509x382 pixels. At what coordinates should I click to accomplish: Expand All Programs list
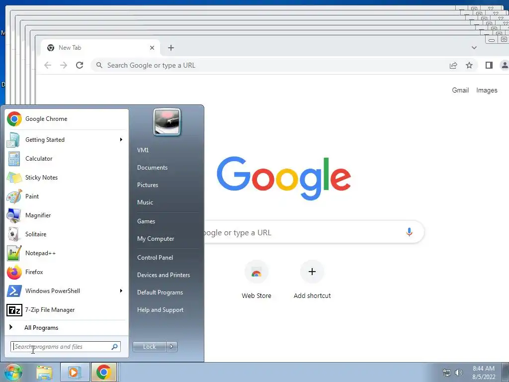[x=67, y=328]
